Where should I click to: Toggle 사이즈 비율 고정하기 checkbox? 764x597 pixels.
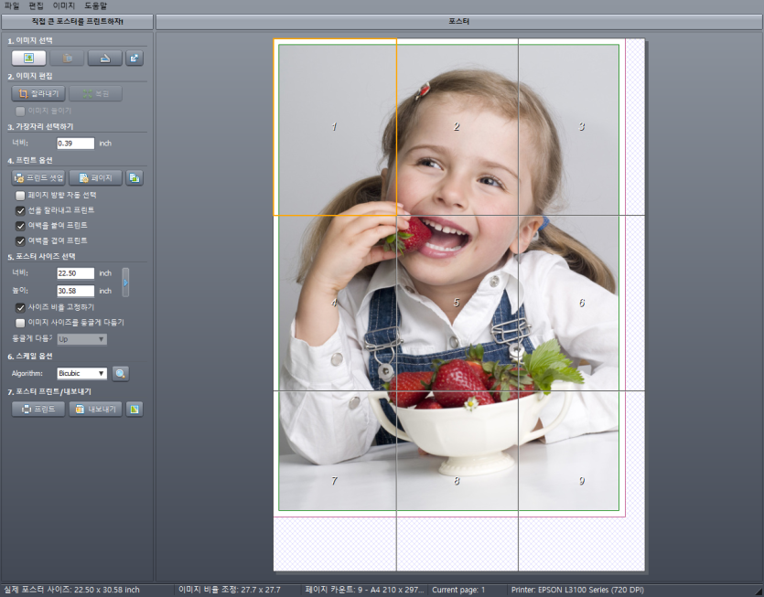(21, 307)
